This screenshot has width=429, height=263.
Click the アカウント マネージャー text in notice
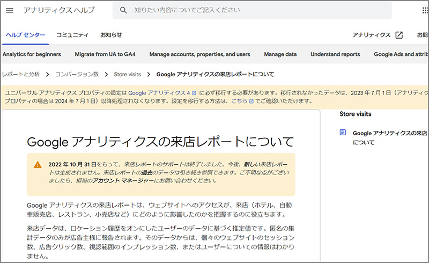pyautogui.click(x=123, y=180)
